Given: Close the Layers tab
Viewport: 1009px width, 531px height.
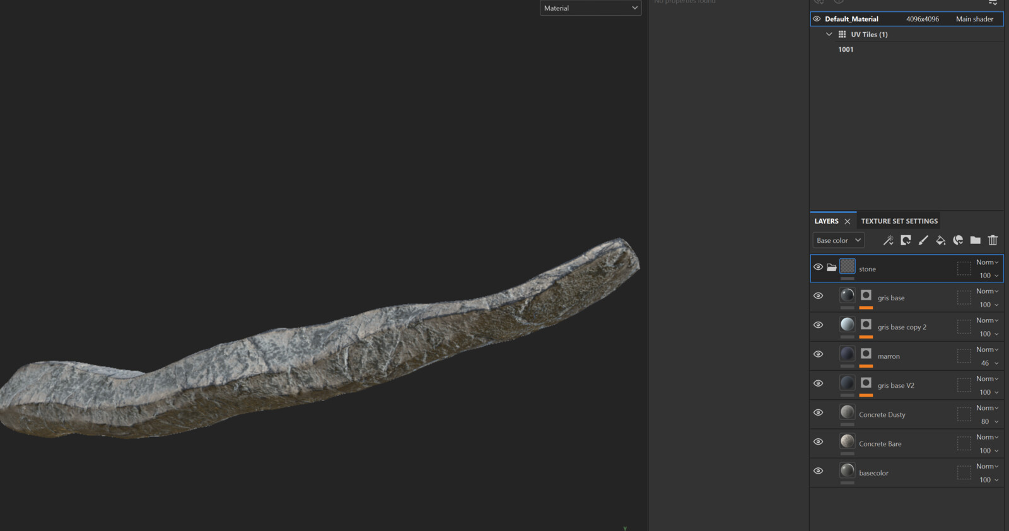Looking at the screenshot, I should [x=848, y=221].
